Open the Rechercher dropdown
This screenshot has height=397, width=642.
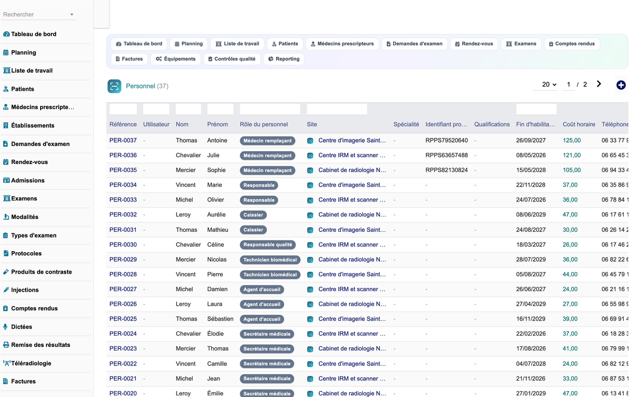[39, 14]
